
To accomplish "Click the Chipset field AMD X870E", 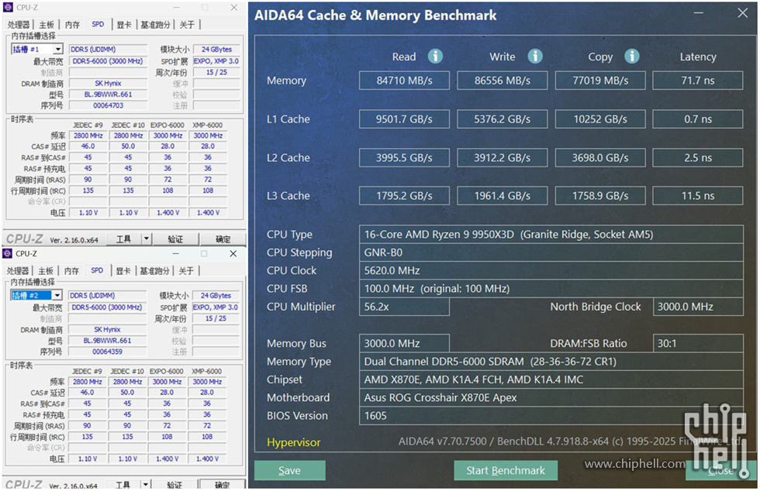I will (x=551, y=379).
